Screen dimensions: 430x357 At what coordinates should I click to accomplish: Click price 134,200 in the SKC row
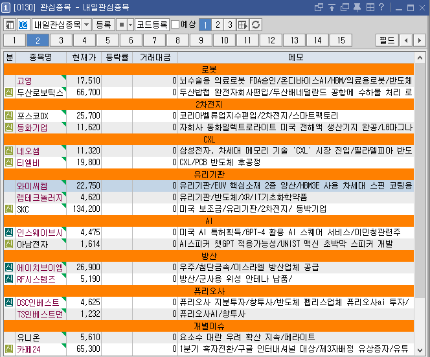86,209
